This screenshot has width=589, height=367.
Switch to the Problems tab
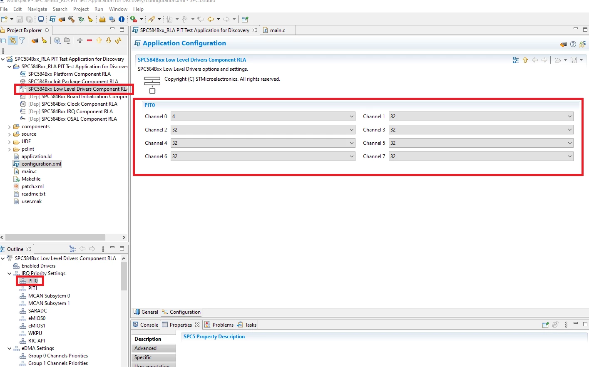(x=219, y=325)
